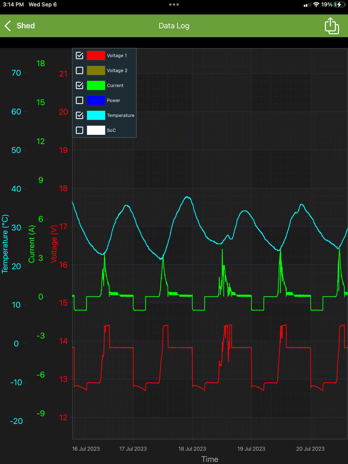Screen dimensions: 348x464
Task: Tap the Wi-Fi status icon
Action: [x=316, y=5]
